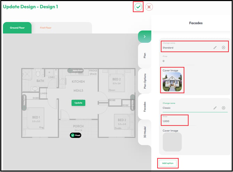Open the Plan Options side tab

145,81
